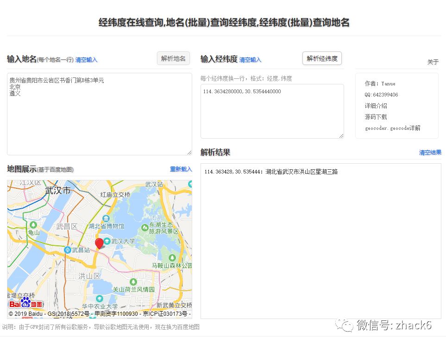
Task: Clear the coordinates input via 清空输入
Action: point(250,60)
